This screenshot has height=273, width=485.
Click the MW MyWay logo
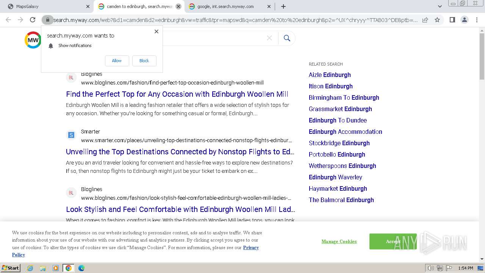(x=33, y=40)
